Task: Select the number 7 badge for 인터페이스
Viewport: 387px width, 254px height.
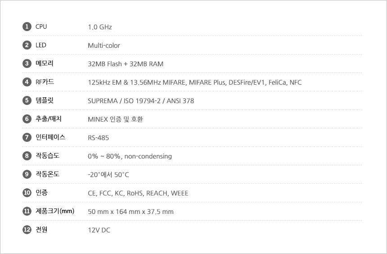Action: tap(27, 137)
